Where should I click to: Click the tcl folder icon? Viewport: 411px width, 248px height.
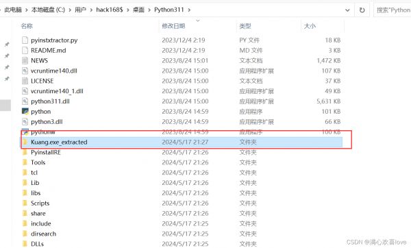coord(25,173)
